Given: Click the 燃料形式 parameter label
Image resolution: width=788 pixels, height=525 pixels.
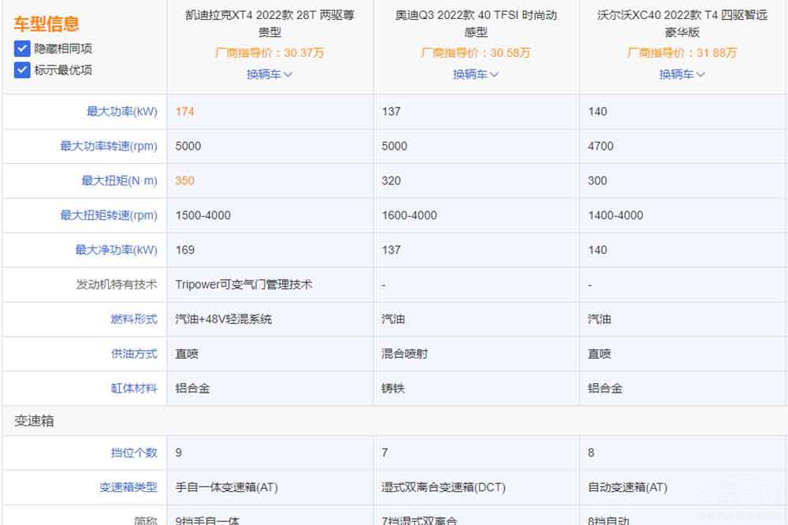Looking at the screenshot, I should point(134,319).
